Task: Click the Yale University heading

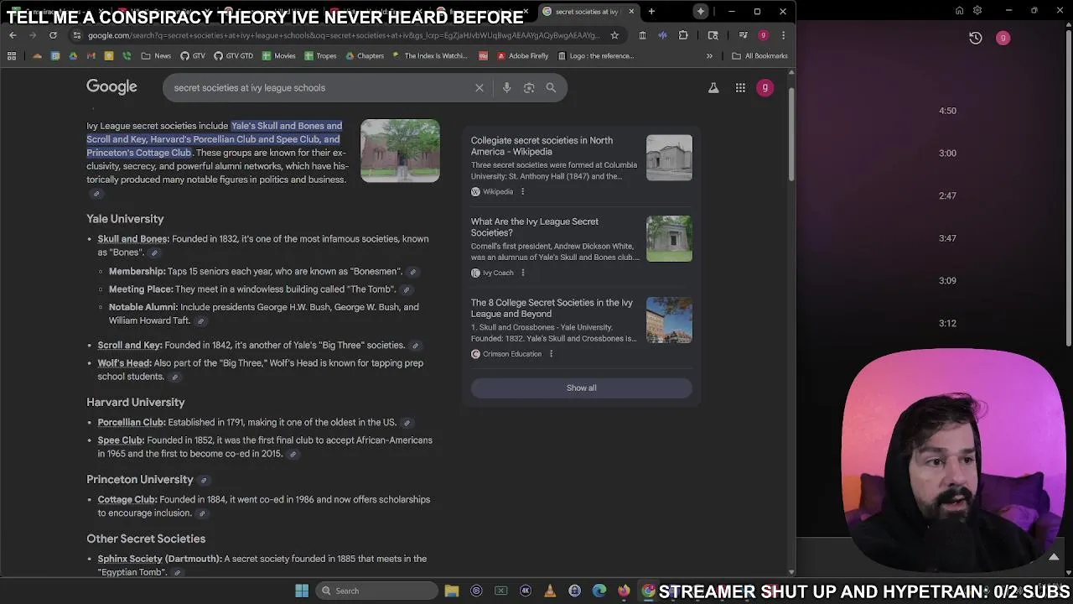Action: click(125, 219)
